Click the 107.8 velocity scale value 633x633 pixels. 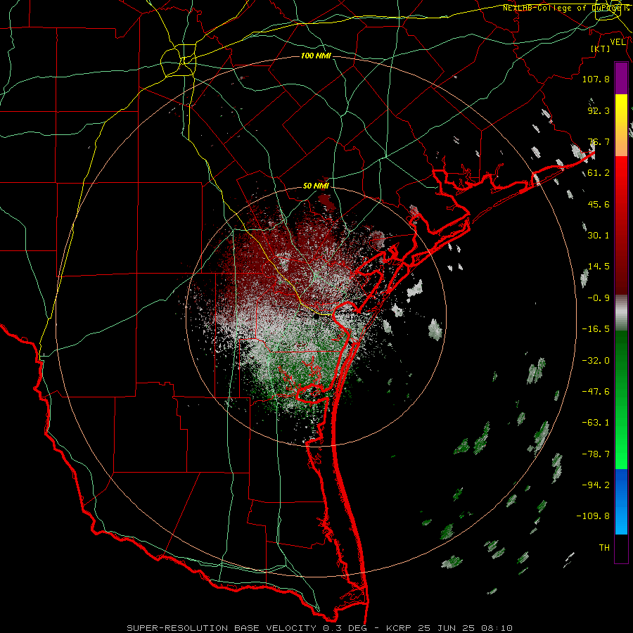pyautogui.click(x=596, y=79)
